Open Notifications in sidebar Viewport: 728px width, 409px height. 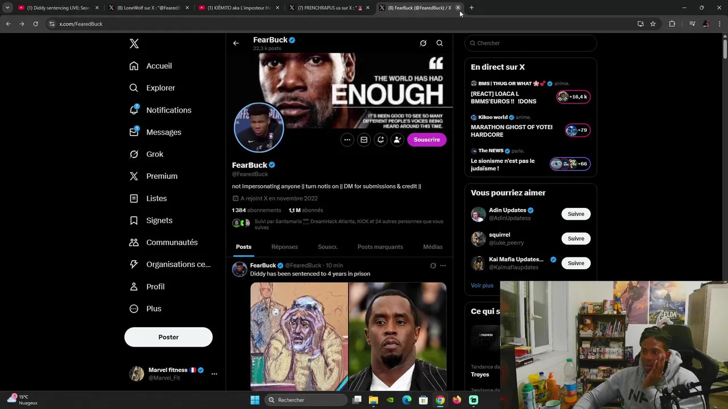[x=160, y=110]
